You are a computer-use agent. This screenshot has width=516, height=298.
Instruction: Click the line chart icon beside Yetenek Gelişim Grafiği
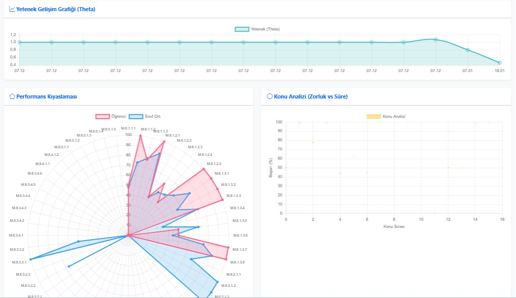12,9
